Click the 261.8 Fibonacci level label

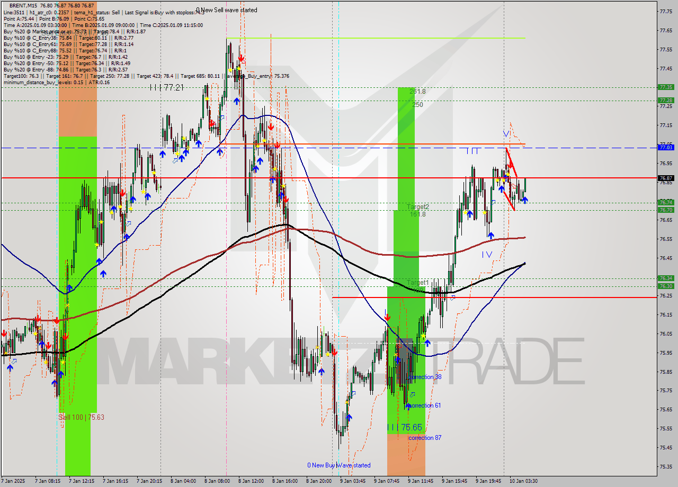click(x=417, y=92)
